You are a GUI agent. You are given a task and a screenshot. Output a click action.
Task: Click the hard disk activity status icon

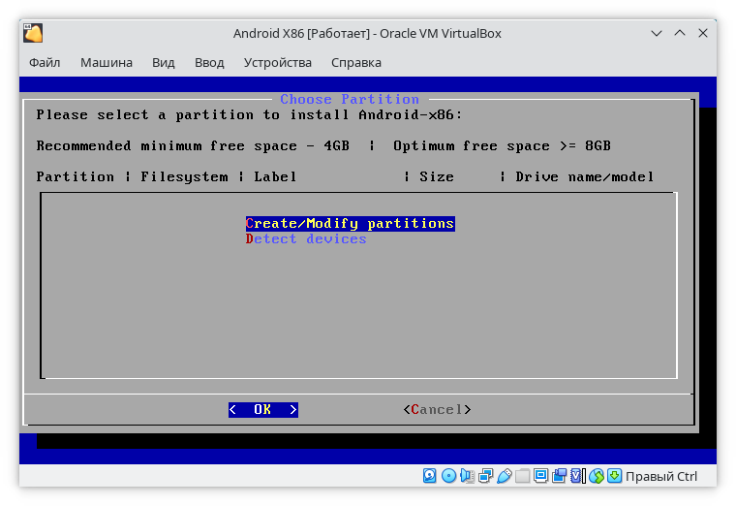430,476
